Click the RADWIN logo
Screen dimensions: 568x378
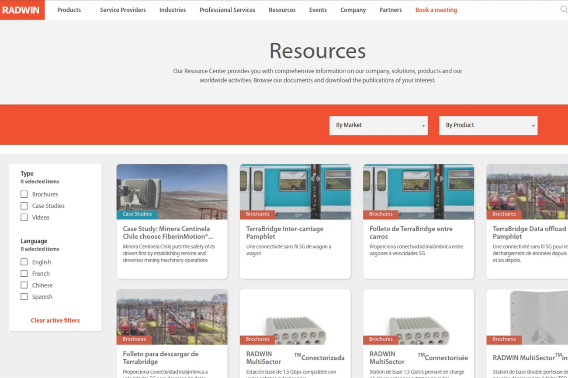pyautogui.click(x=22, y=10)
